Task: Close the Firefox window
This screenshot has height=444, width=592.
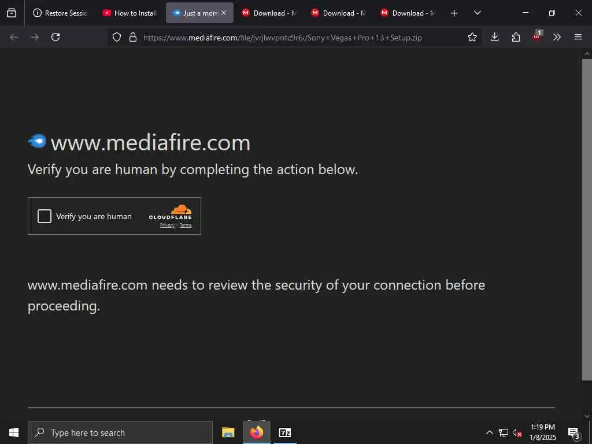Action: coord(578,13)
